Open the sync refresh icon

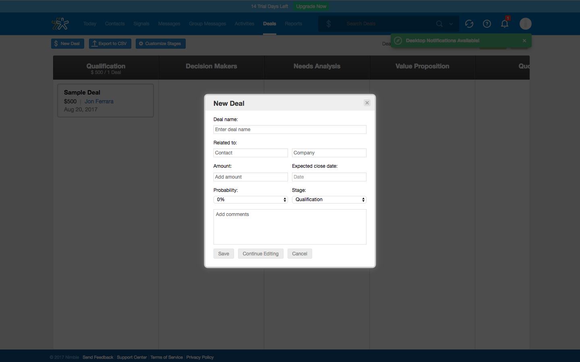[469, 24]
